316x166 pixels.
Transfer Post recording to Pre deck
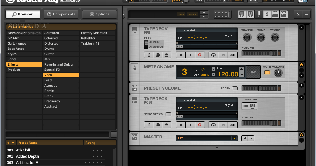[x=249, y=106]
